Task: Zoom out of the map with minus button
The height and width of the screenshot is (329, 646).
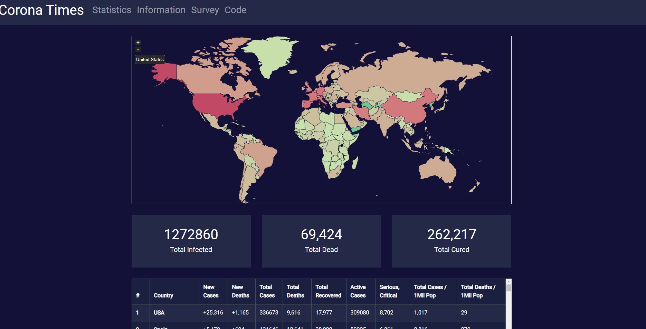Action: click(138, 49)
